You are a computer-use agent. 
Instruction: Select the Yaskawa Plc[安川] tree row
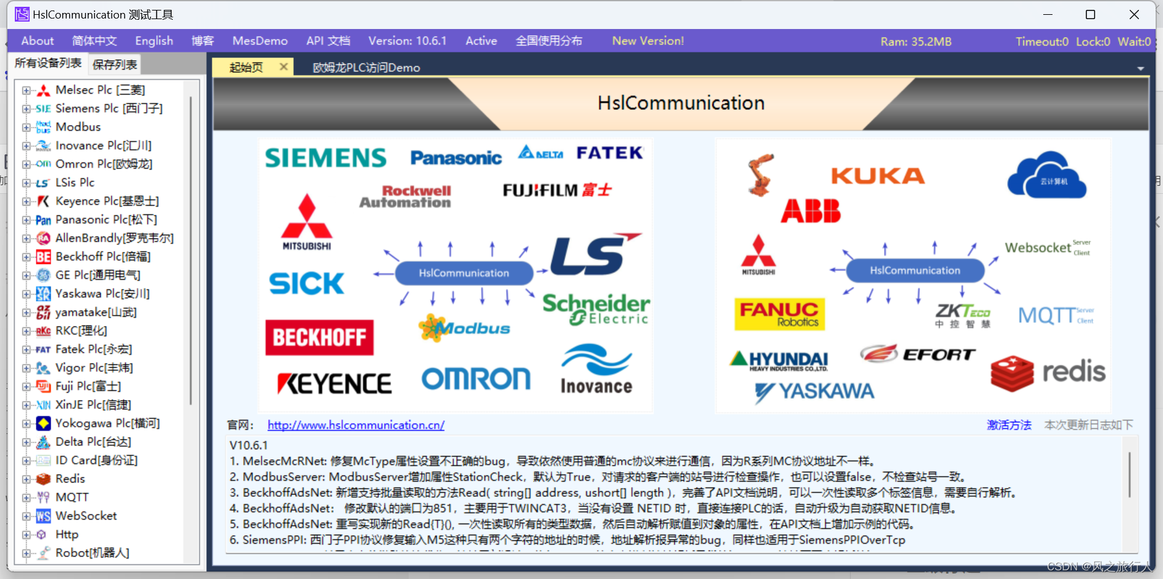pyautogui.click(x=102, y=294)
